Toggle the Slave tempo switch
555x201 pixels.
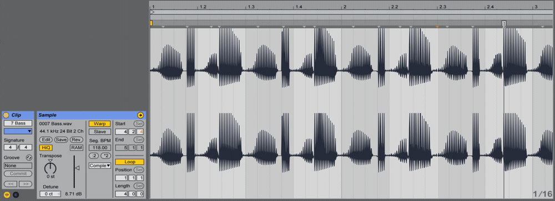[99, 132]
